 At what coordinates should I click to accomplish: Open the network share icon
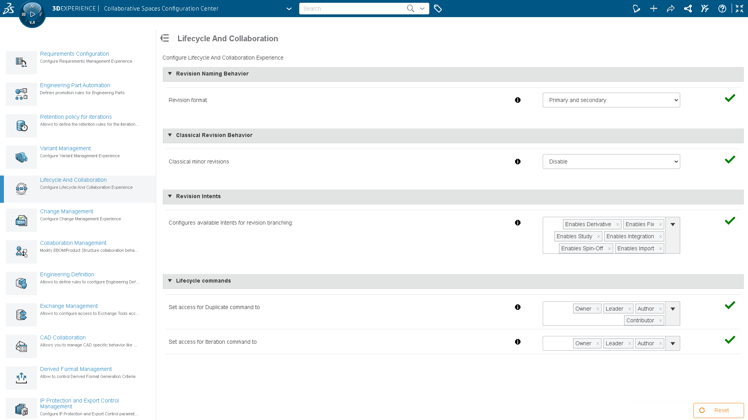[688, 9]
